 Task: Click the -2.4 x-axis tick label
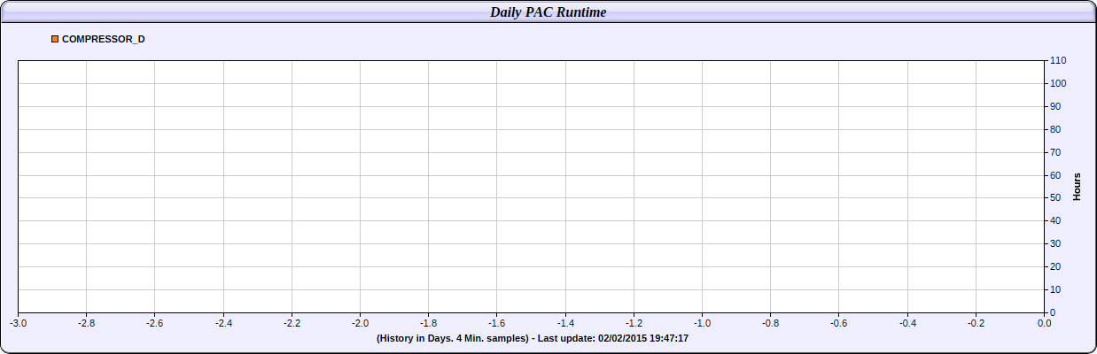[223, 324]
